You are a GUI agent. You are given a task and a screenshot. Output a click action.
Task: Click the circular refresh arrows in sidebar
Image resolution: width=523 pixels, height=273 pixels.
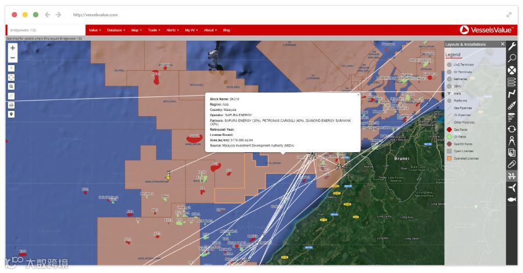point(511,129)
